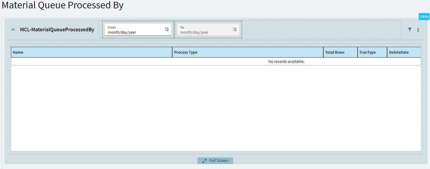Open the three-dot more options menu

click(x=418, y=30)
